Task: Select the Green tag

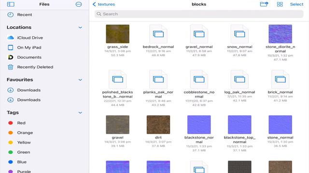Action: [24, 152]
